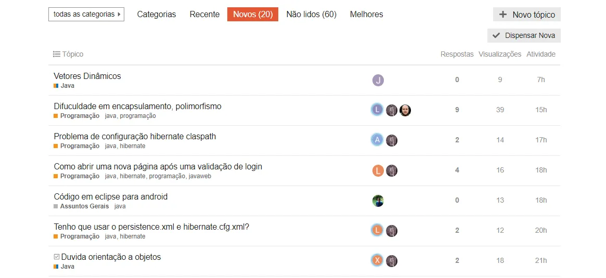
Task: Click the blue A avatar on hibernate claspath topic
Action: 377,140
